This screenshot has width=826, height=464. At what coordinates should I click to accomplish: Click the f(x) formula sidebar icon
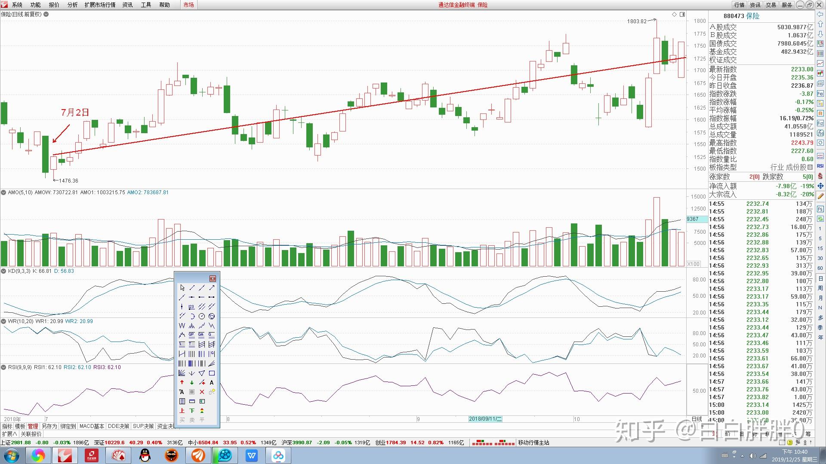tap(820, 133)
